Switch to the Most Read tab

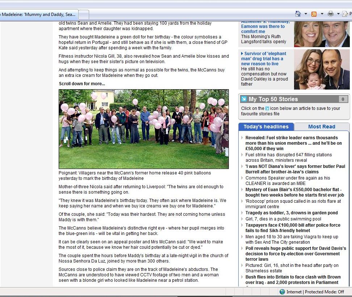(x=321, y=127)
